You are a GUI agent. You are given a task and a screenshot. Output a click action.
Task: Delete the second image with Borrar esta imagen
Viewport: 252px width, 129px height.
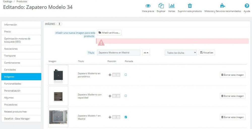(232, 96)
